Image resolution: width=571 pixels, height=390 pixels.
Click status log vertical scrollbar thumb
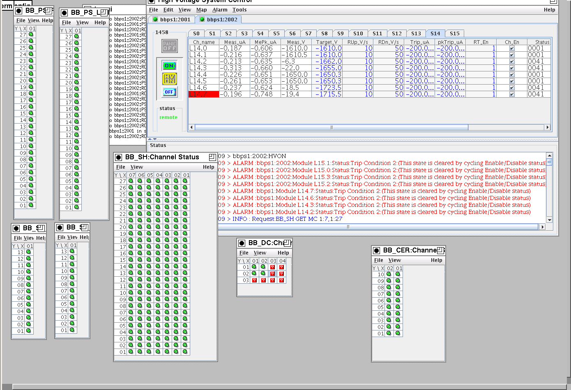click(550, 162)
